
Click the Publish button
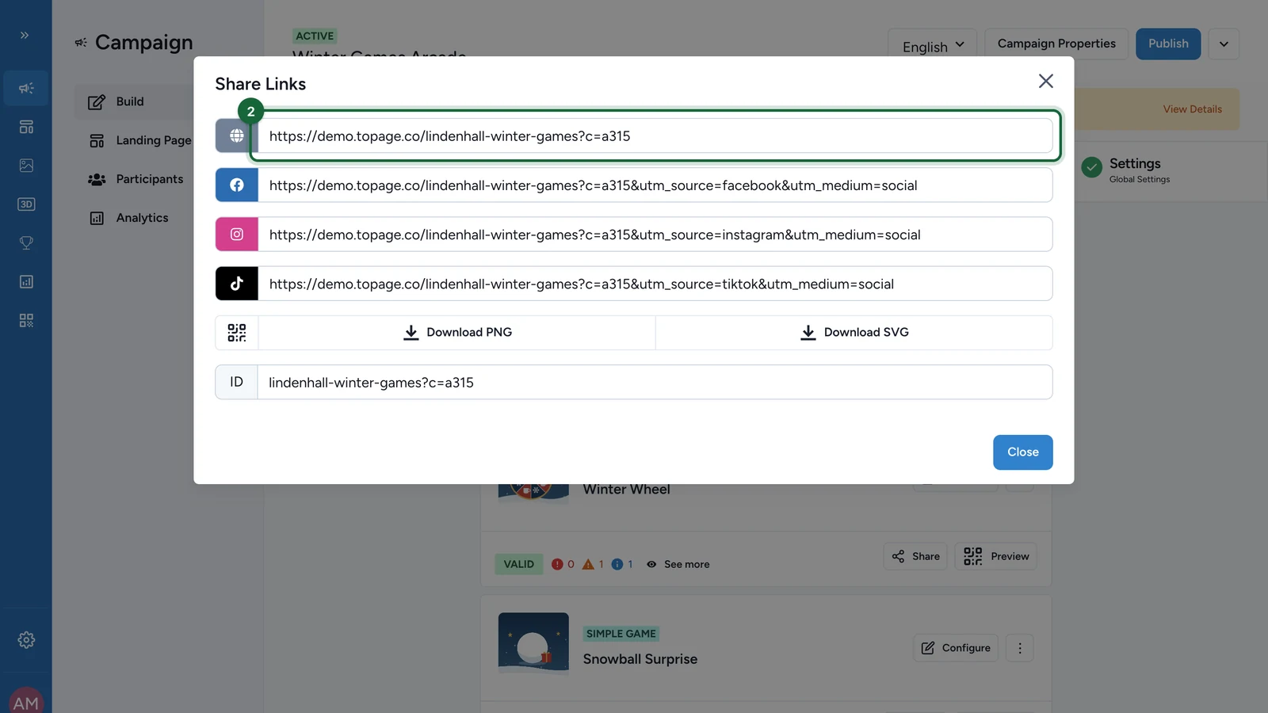tap(1168, 44)
